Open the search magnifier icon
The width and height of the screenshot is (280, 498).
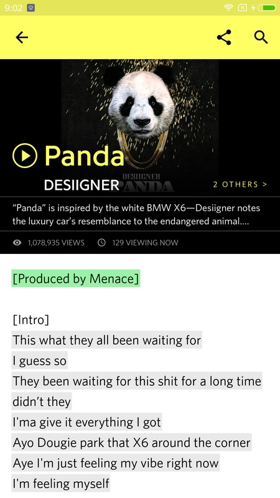point(261,37)
